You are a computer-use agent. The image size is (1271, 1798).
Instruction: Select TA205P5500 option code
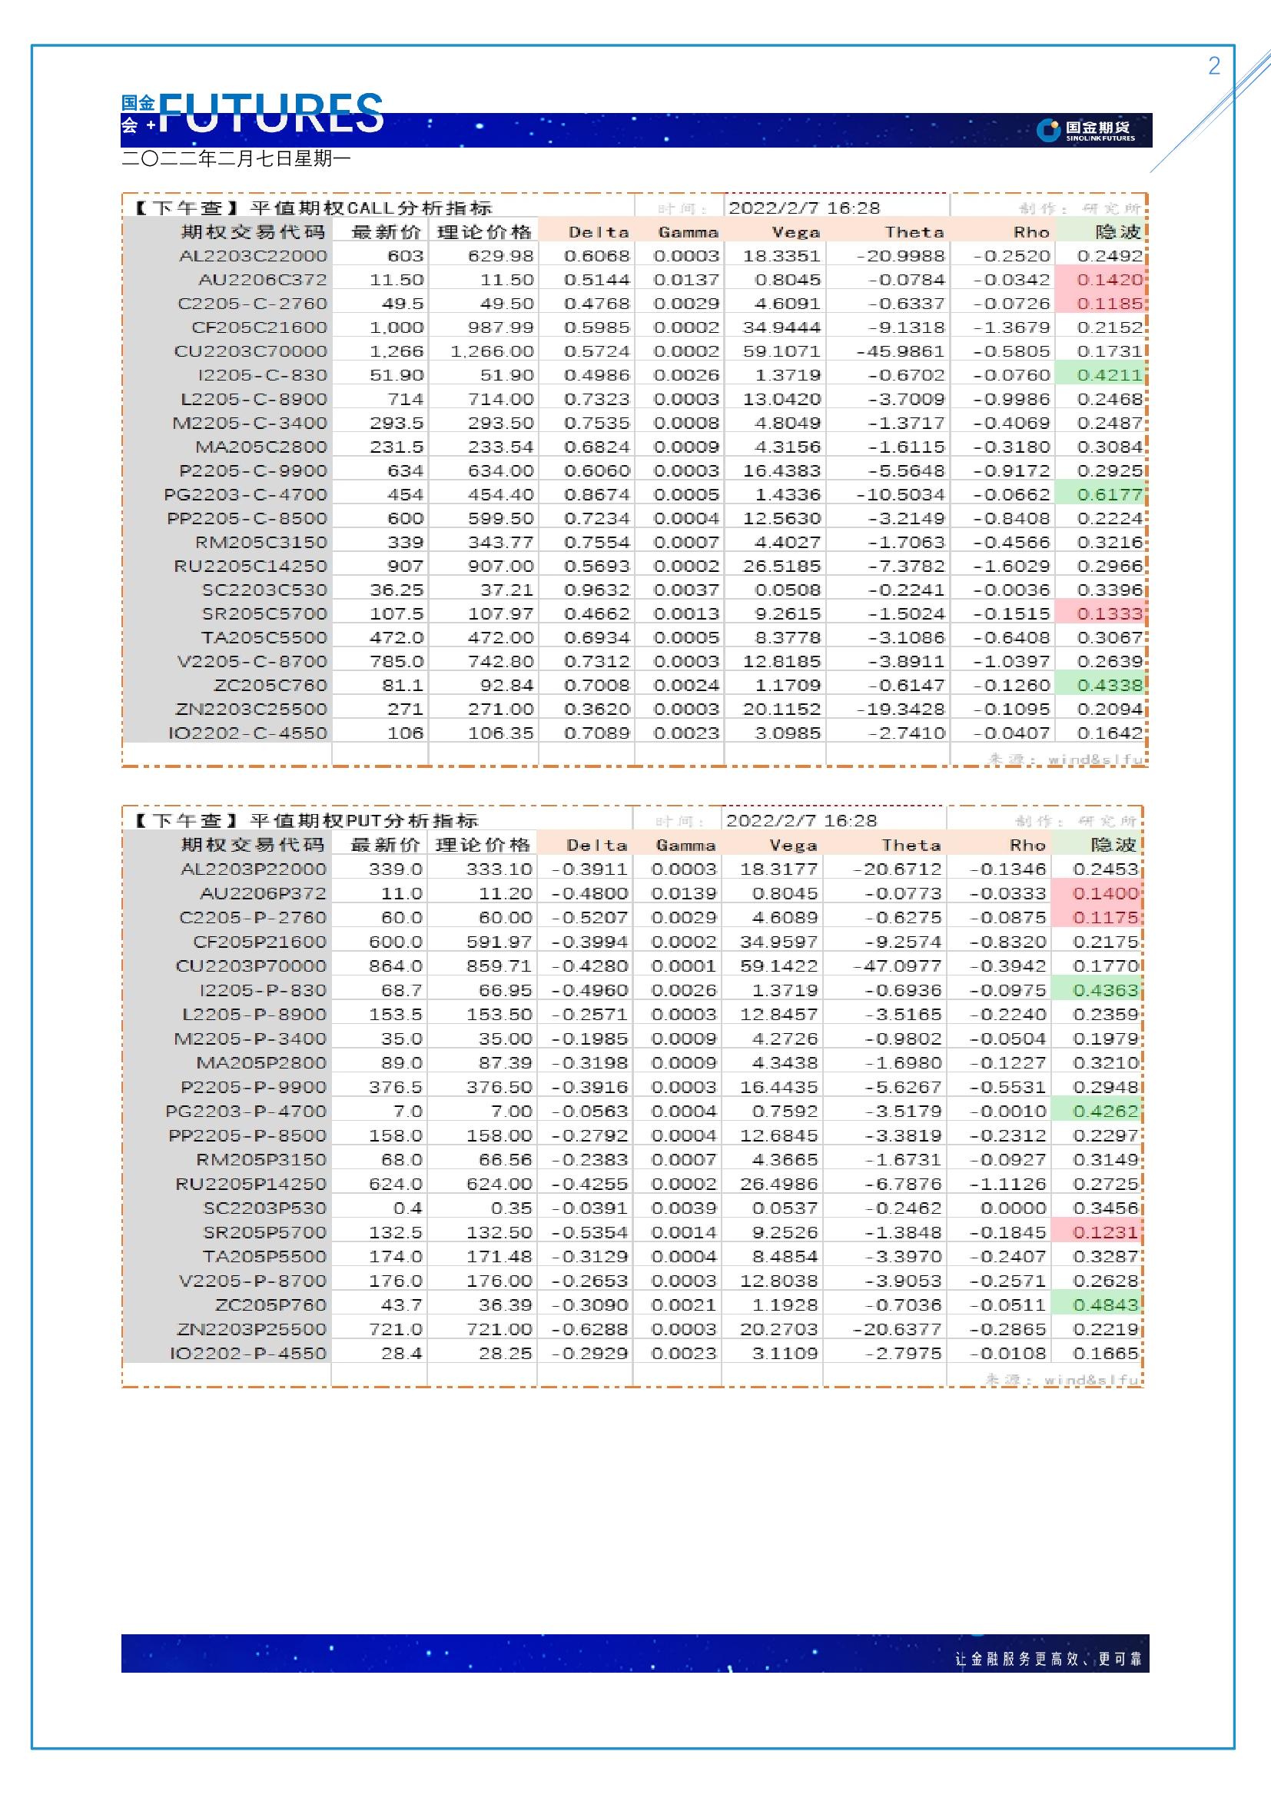tap(264, 1257)
